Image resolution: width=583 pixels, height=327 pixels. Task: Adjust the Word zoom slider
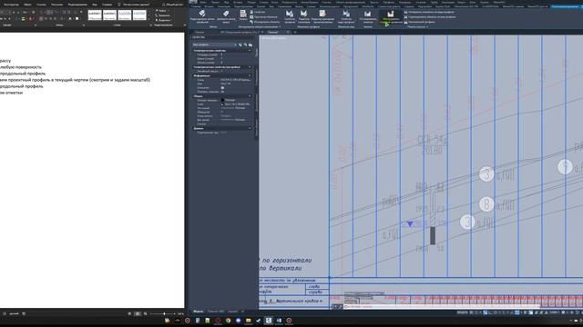pyautogui.click(x=164, y=313)
